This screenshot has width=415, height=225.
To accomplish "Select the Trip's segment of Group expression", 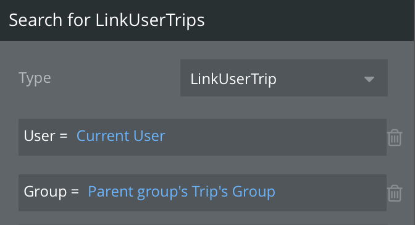I will pos(210,192).
